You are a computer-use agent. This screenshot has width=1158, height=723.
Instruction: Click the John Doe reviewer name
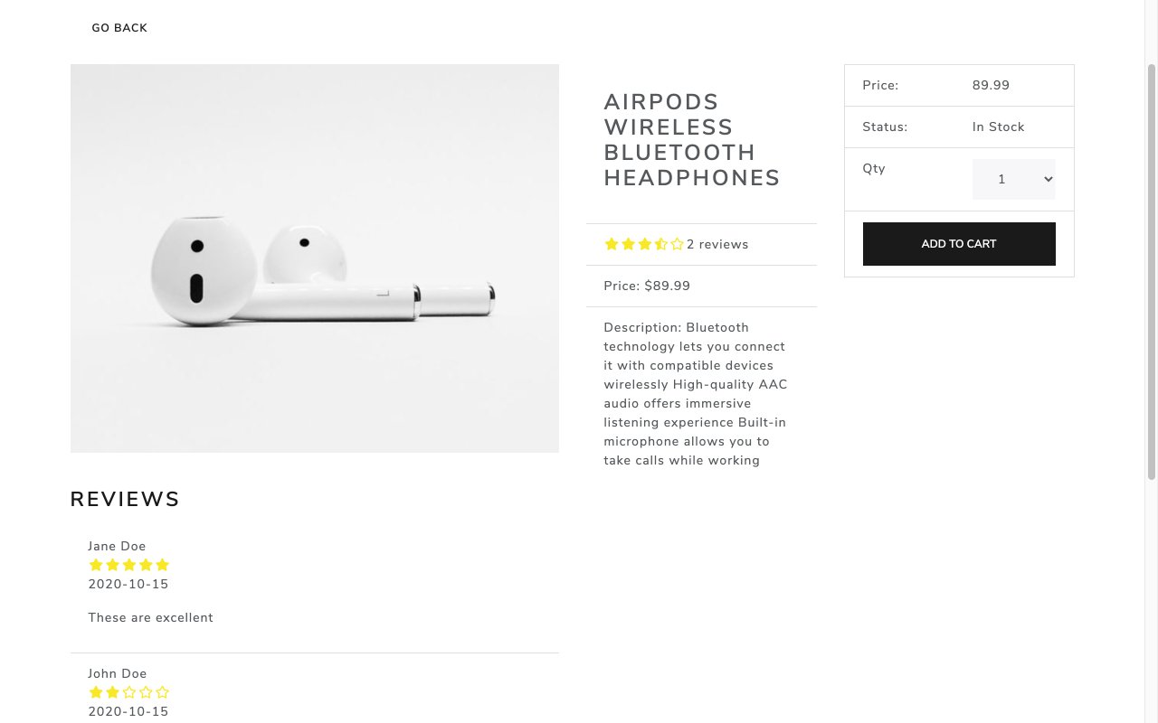[x=118, y=673]
